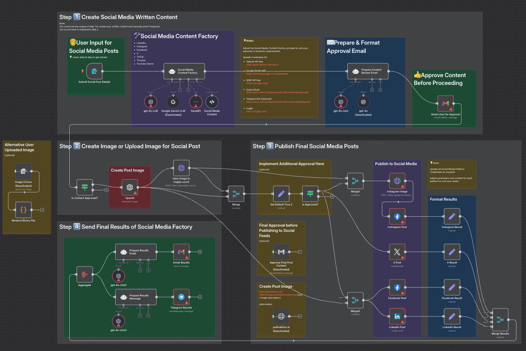Open the pollinations.ai deactivated HTTP node
526x351 pixels.
point(281,316)
